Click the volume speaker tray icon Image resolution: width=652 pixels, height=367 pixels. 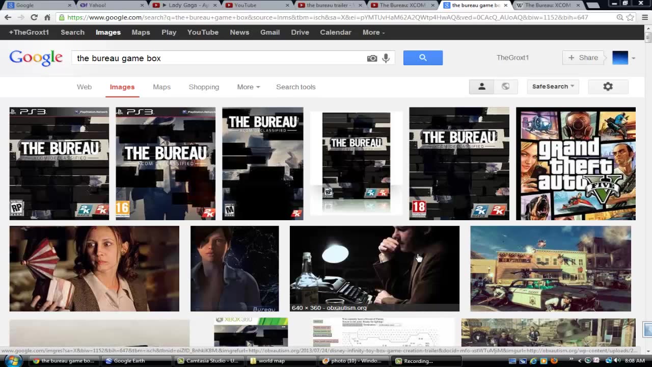tap(616, 361)
